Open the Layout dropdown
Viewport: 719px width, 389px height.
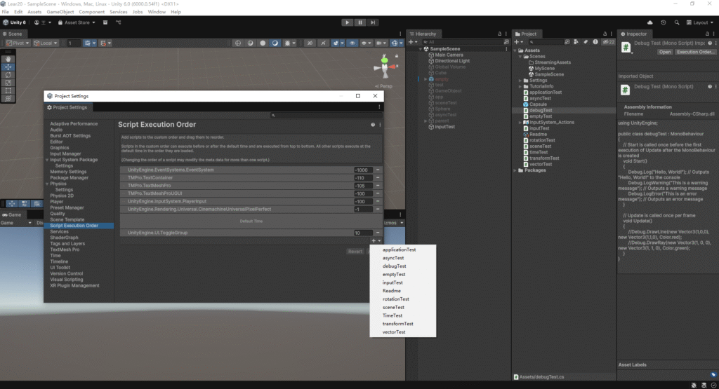(700, 22)
